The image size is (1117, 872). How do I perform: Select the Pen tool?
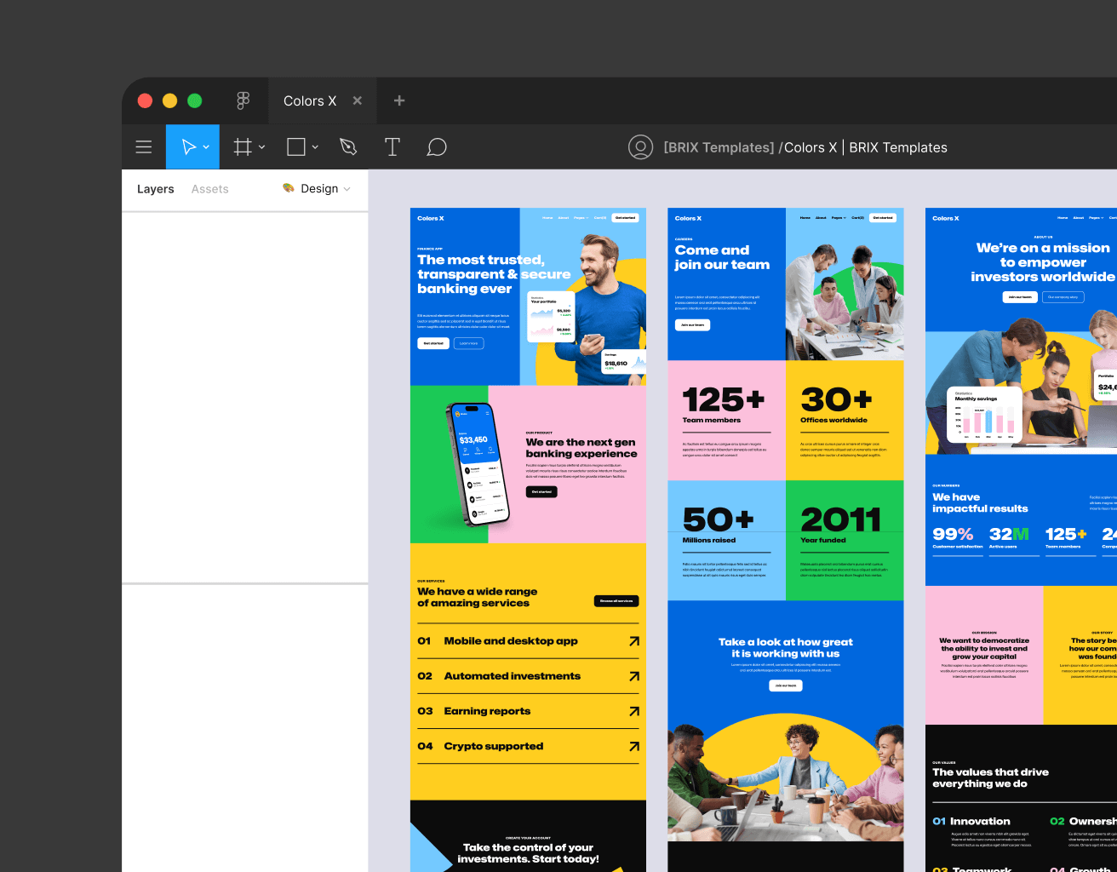(x=348, y=146)
